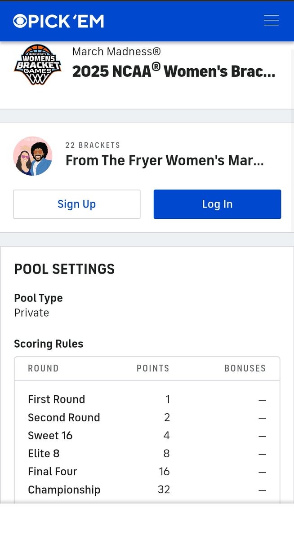The height and width of the screenshot is (539, 294).
Task: Select the 22 BRACKETS label
Action: coord(93,146)
